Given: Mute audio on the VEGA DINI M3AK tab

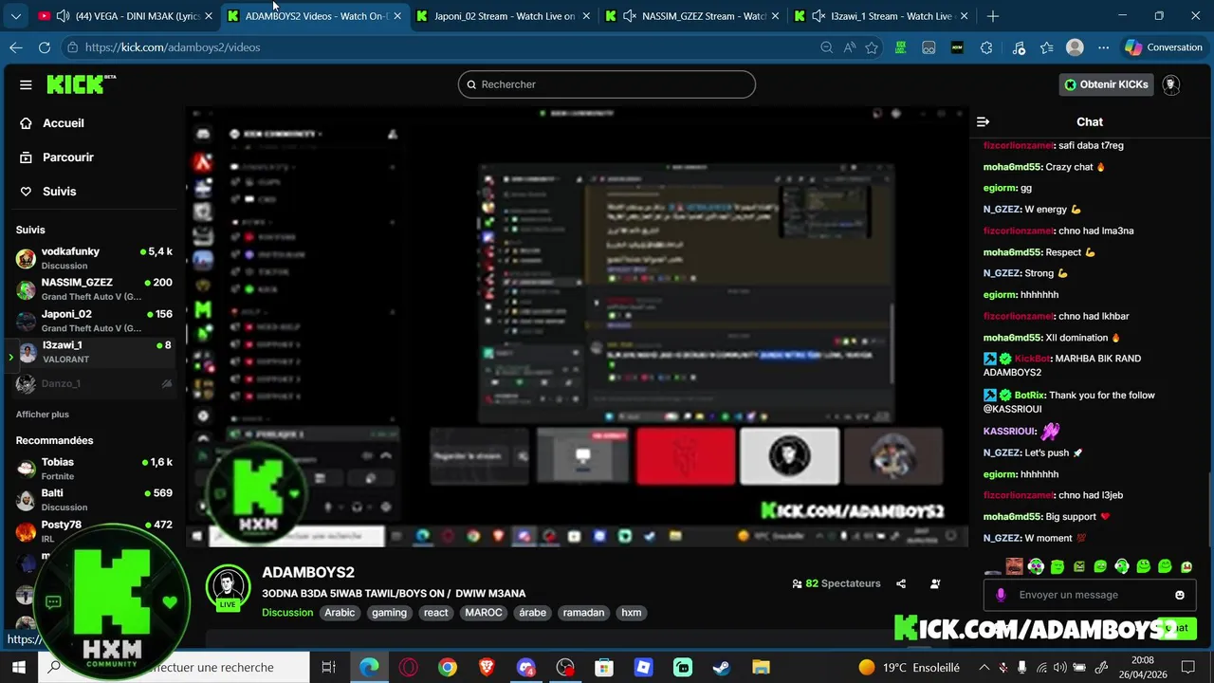Looking at the screenshot, I should point(63,16).
